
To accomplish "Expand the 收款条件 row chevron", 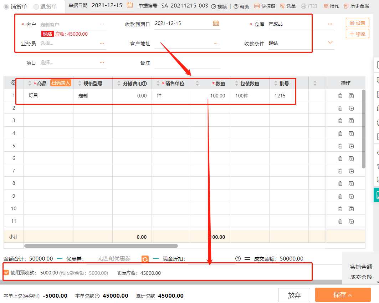I will pos(330,42).
